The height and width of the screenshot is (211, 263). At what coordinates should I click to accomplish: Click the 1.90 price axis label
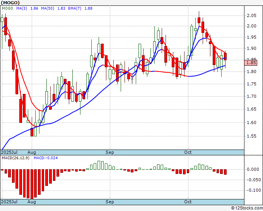point(252,48)
